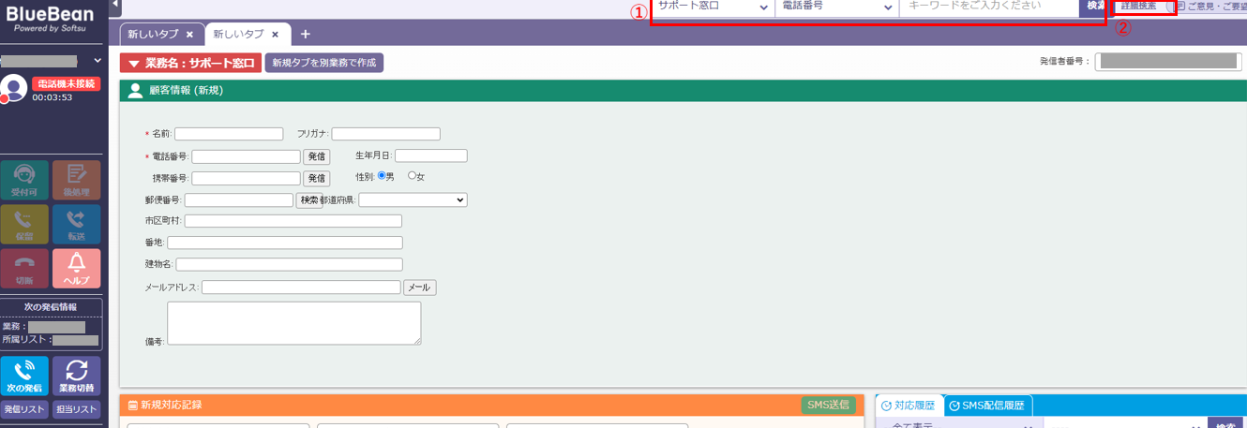Open the 電話番号 search type dropdown
This screenshot has width=1247, height=428.
pyautogui.click(x=836, y=7)
